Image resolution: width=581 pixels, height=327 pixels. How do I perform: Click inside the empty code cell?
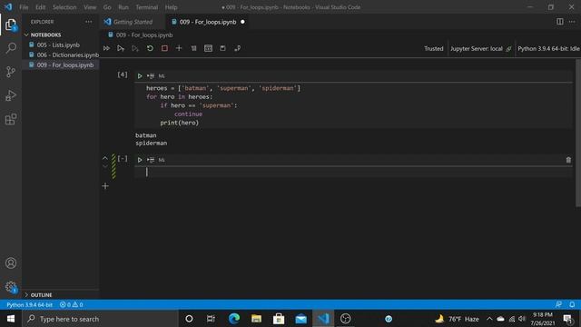tap(353, 172)
